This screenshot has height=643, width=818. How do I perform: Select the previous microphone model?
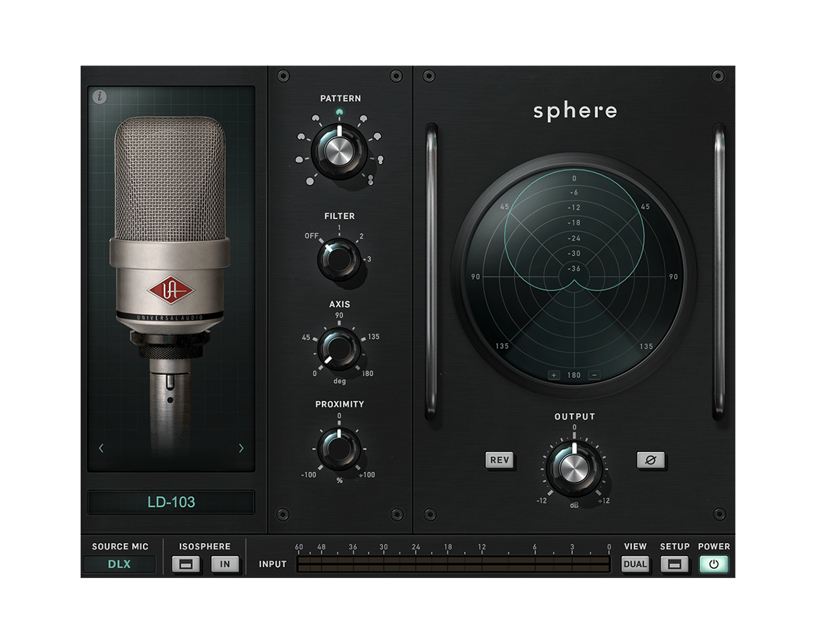point(102,446)
